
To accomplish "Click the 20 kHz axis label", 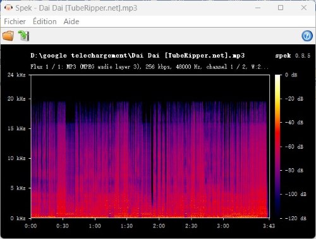I will 16,99.
